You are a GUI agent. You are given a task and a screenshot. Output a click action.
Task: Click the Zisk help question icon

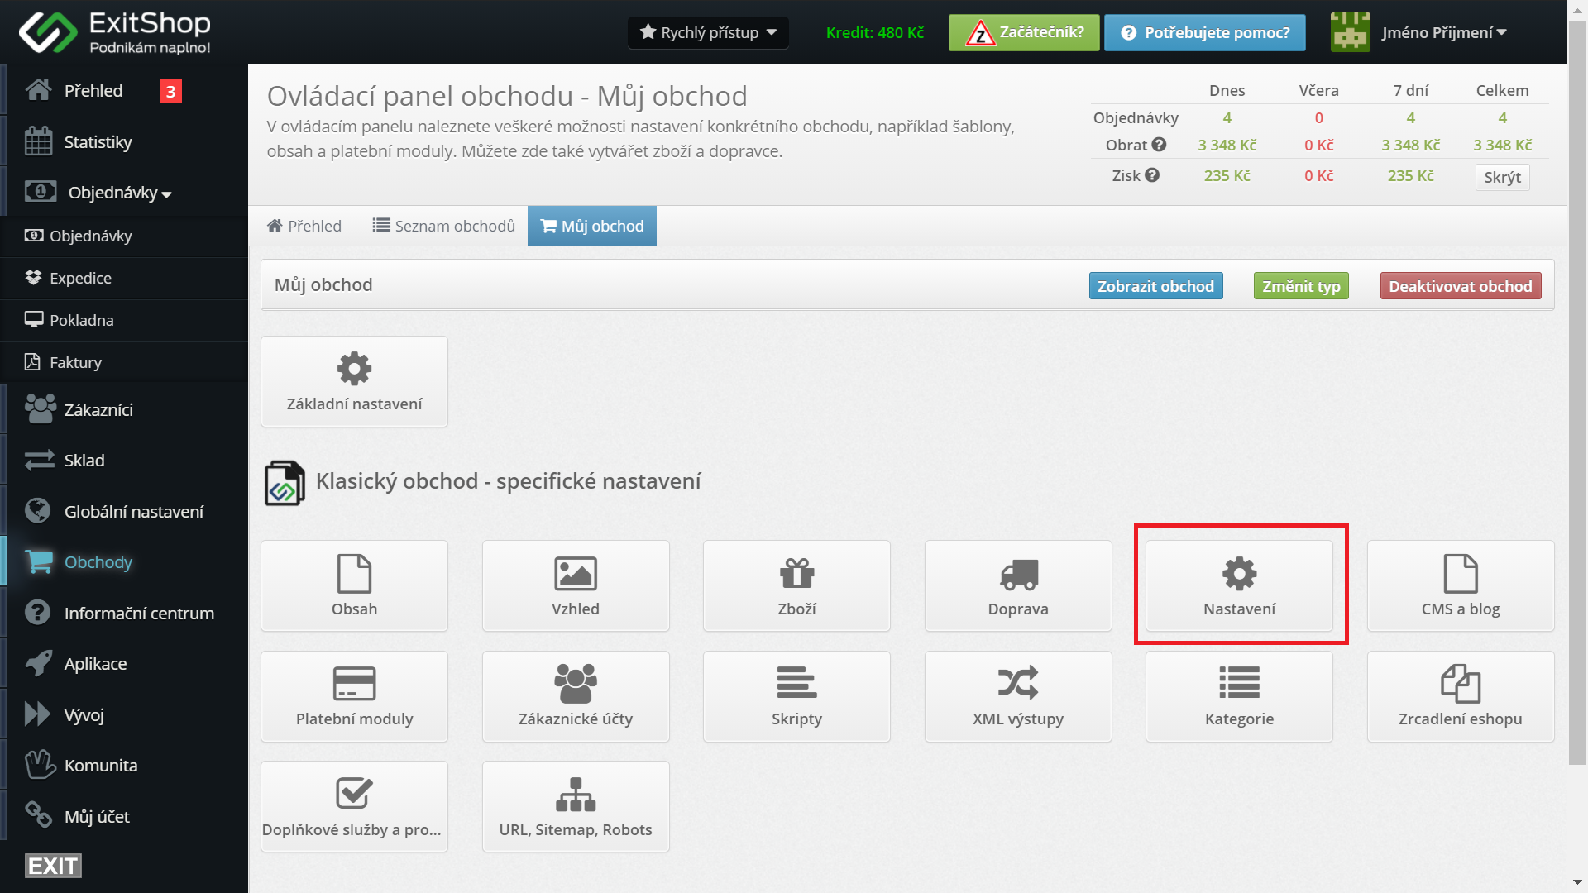click(x=1152, y=175)
